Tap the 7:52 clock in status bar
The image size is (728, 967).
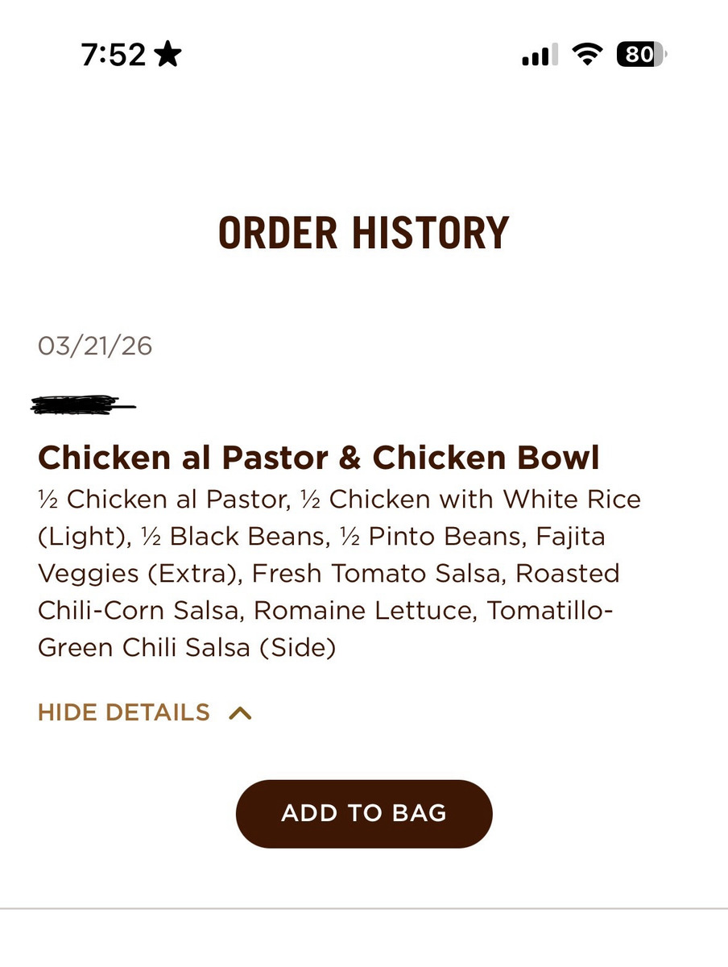coord(114,55)
